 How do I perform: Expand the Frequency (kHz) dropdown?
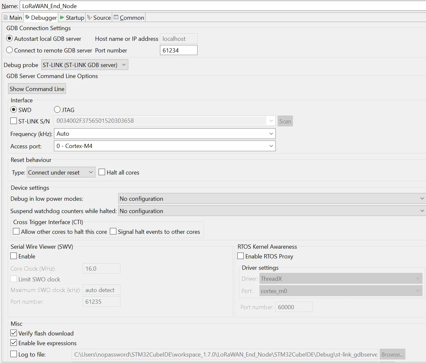coord(165,134)
